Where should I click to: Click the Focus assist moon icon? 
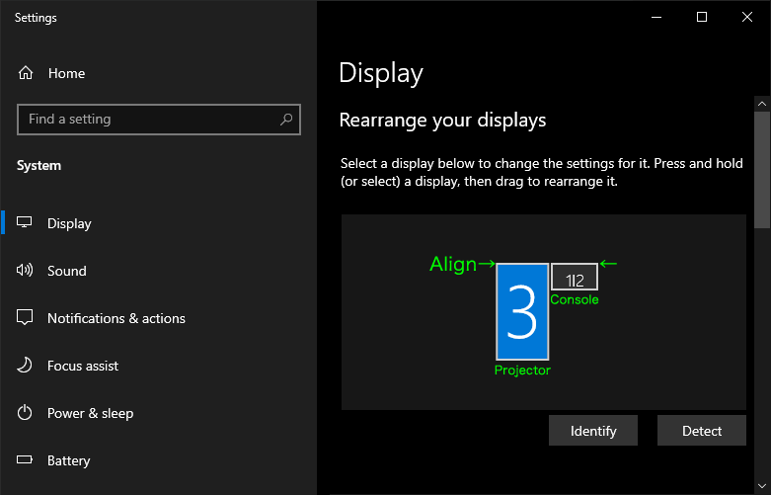tap(25, 366)
